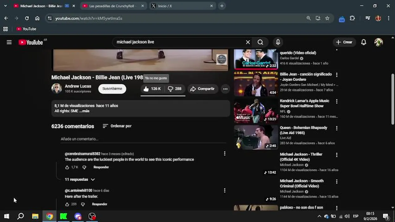Open Michael Jackson Thriller title link
The height and width of the screenshot is (222, 395).
(x=301, y=157)
